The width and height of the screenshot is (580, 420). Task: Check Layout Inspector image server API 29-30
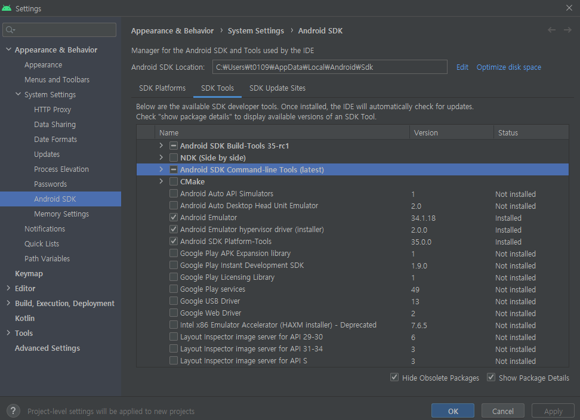click(x=174, y=336)
